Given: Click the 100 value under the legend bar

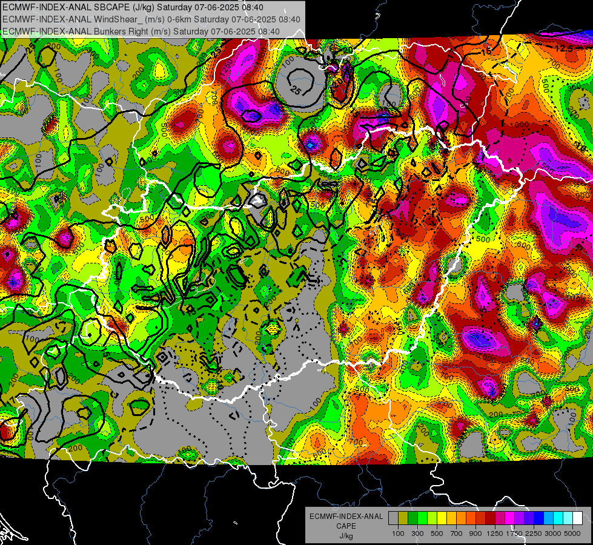Looking at the screenshot, I should [398, 533].
